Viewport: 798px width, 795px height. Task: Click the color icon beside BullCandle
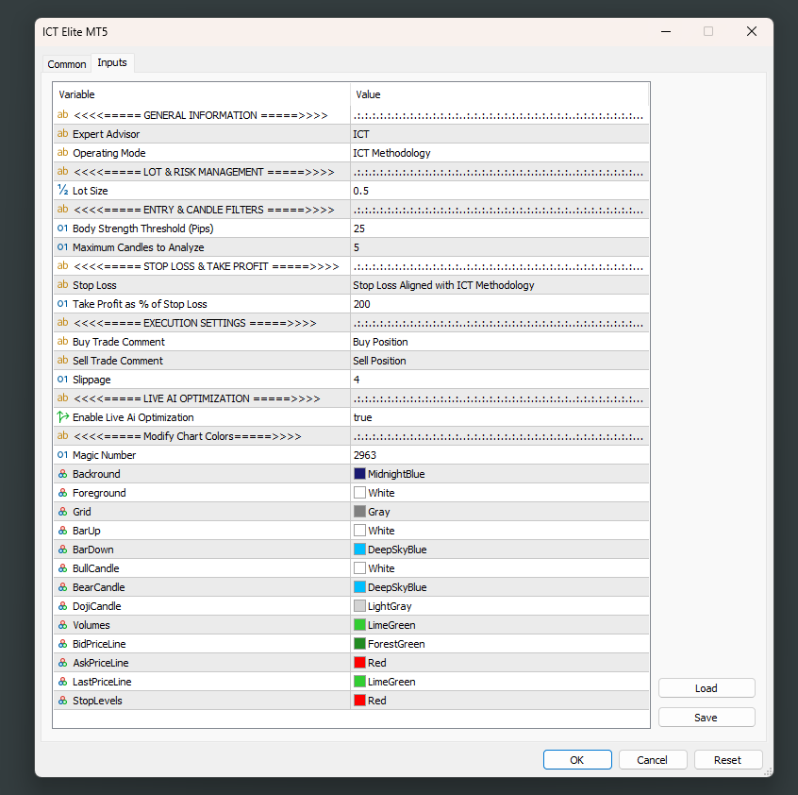[x=62, y=567]
